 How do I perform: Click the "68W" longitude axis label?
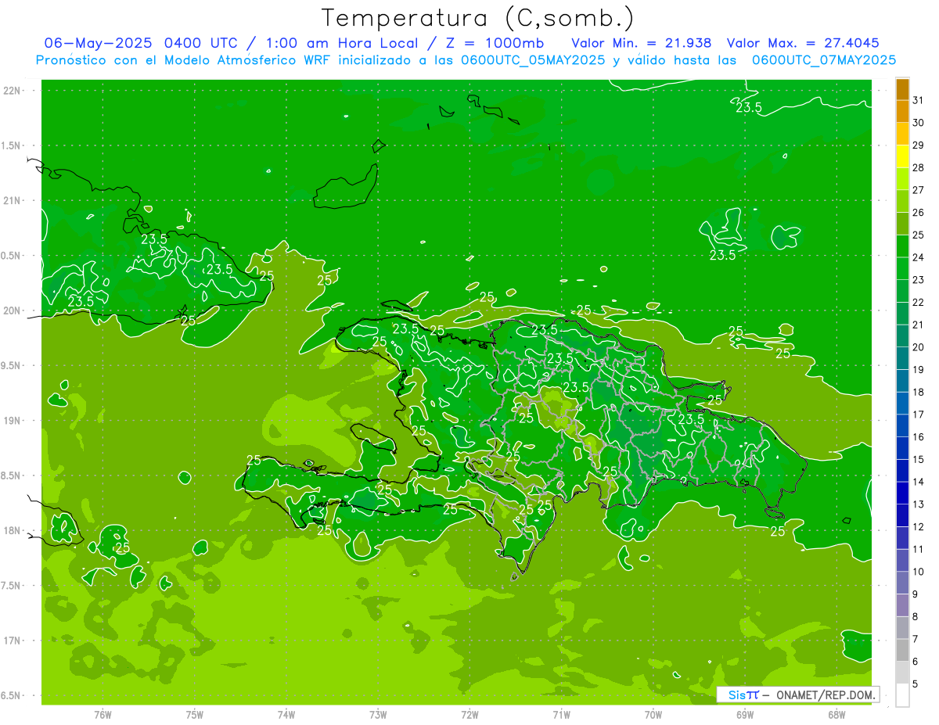(x=836, y=714)
